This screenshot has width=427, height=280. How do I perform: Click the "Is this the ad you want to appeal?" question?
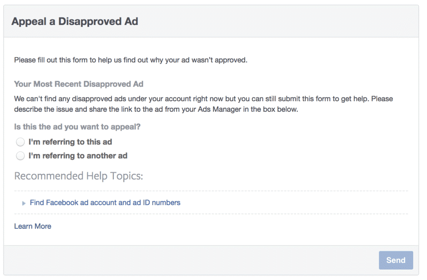pyautogui.click(x=77, y=127)
